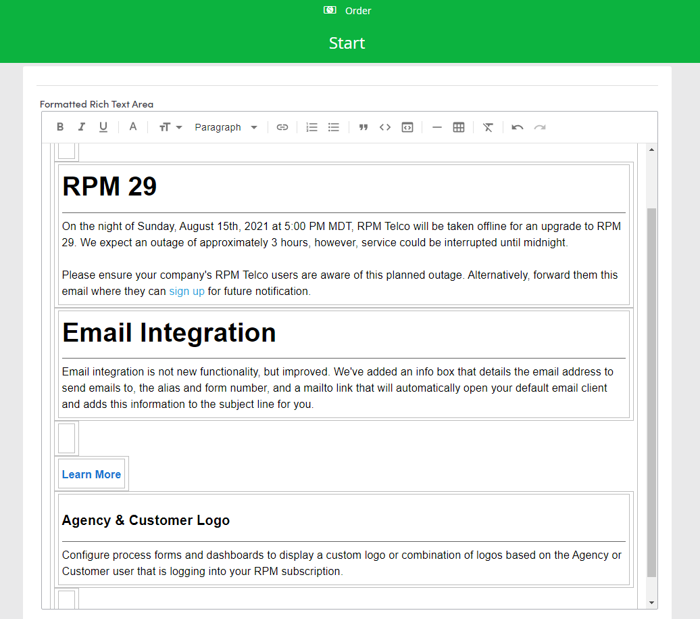Place cursor in 'Email Integration' heading
The width and height of the screenshot is (700, 619).
[x=169, y=333]
